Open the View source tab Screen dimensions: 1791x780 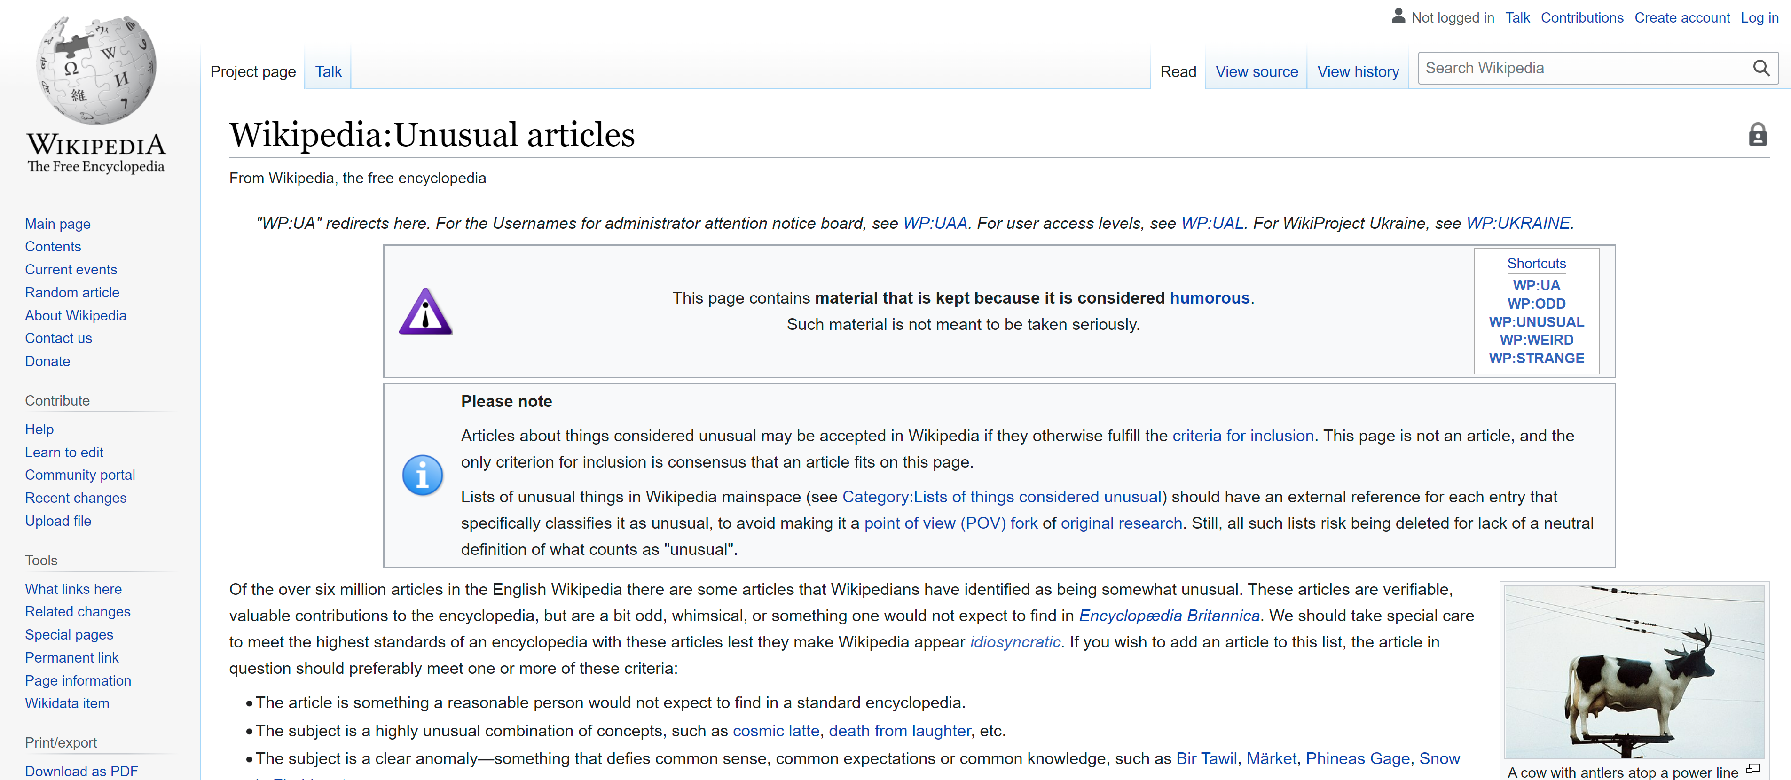1257,71
